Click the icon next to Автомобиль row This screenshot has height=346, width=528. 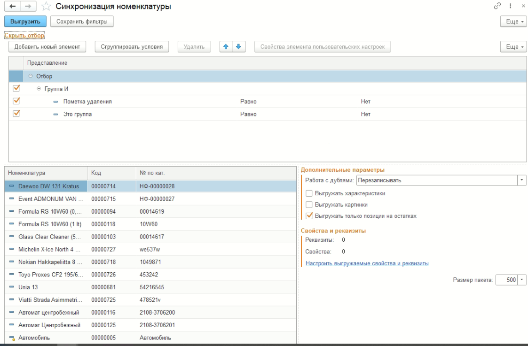pyautogui.click(x=12, y=338)
